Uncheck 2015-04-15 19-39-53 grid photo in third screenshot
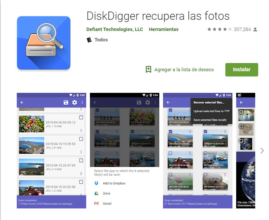The height and width of the screenshot is (220, 269). 171,132
